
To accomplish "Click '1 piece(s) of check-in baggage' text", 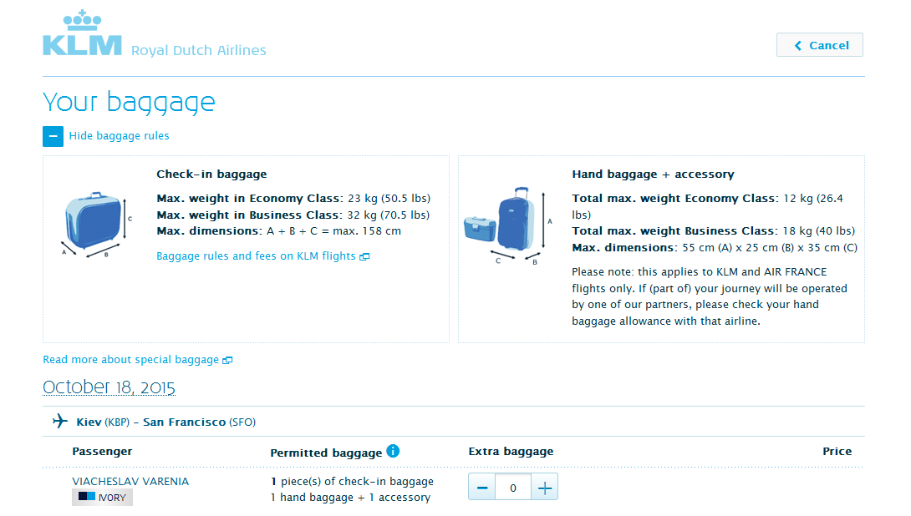I will pyautogui.click(x=352, y=481).
